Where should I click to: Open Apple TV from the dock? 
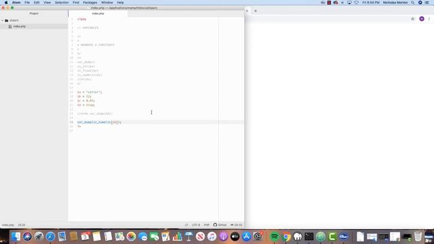(x=235, y=237)
